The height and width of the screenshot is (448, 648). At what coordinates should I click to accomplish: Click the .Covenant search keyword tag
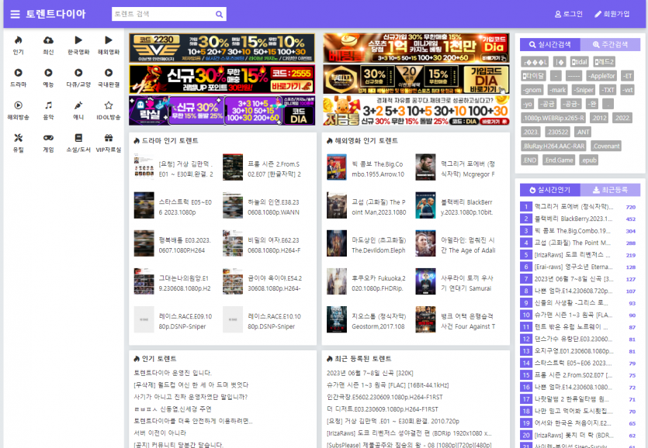[x=605, y=146]
